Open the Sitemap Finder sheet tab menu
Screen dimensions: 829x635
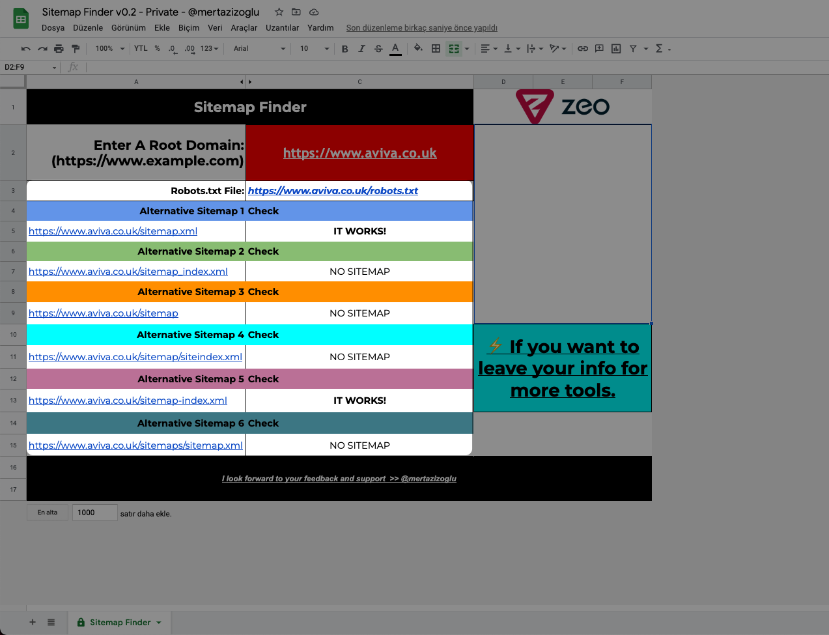(158, 623)
